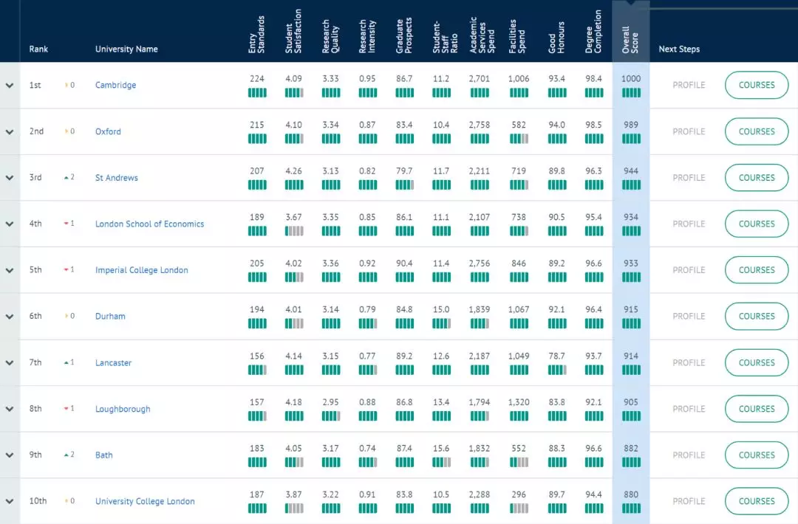This screenshot has height=524, width=798.
Task: Sort by the Entry Standards column
Action: click(x=257, y=35)
